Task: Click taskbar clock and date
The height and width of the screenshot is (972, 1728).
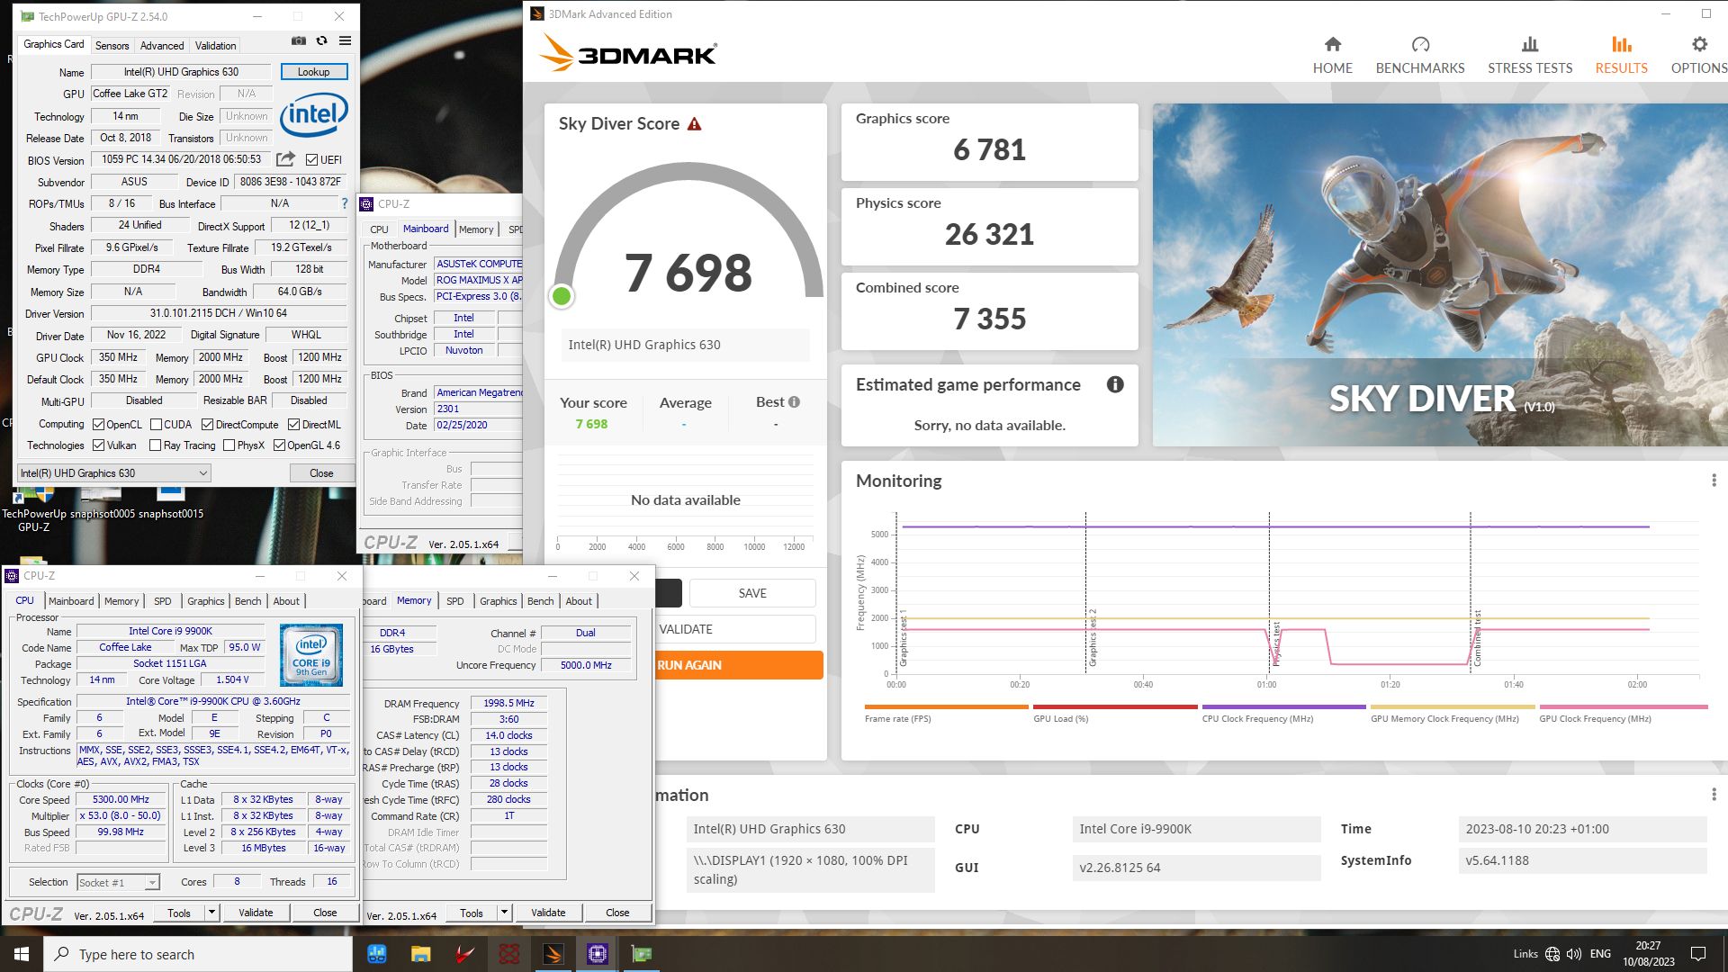Action: point(1649,954)
